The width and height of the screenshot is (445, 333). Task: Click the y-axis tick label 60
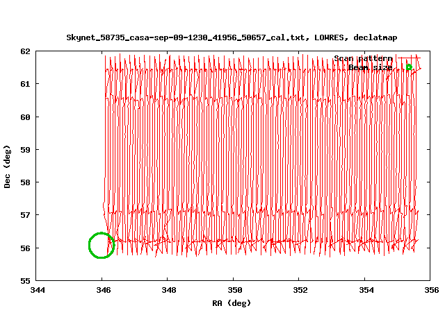tap(25, 117)
